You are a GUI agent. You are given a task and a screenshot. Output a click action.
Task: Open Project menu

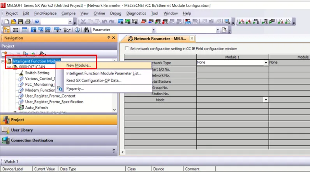11,13
